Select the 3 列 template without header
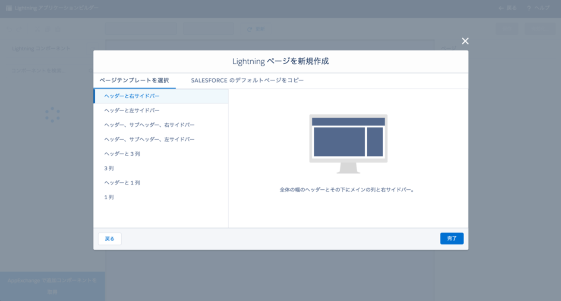Image resolution: width=561 pixels, height=301 pixels. pos(161,169)
